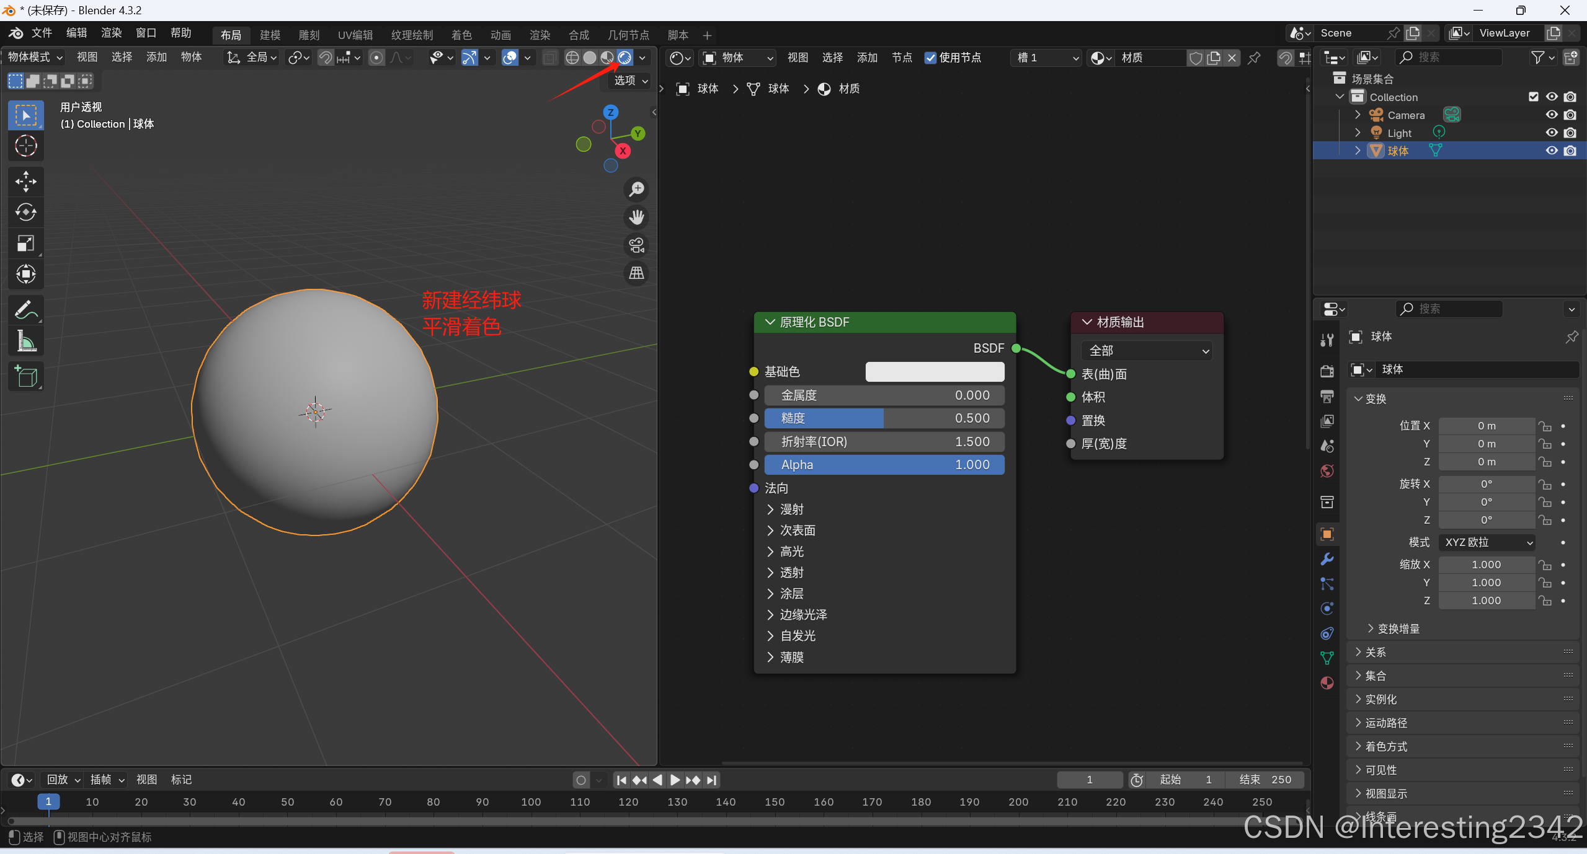
Task: Click the Add Cube tool icon
Action: coord(25,376)
